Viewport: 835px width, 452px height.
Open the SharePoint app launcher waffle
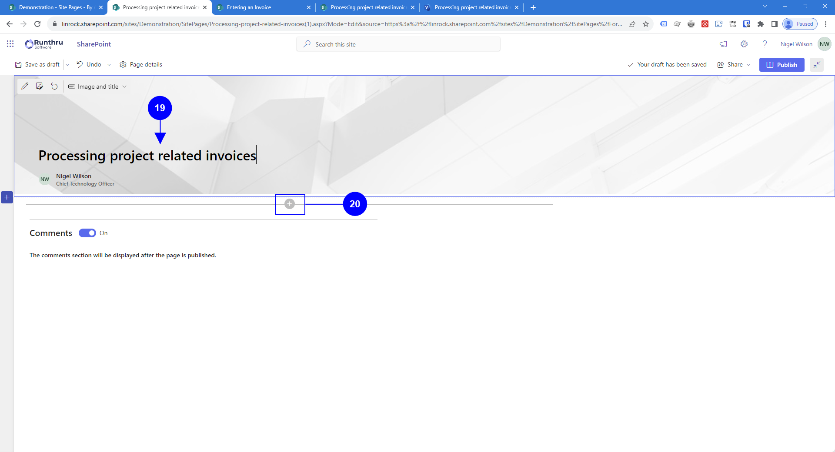pyautogui.click(x=10, y=44)
